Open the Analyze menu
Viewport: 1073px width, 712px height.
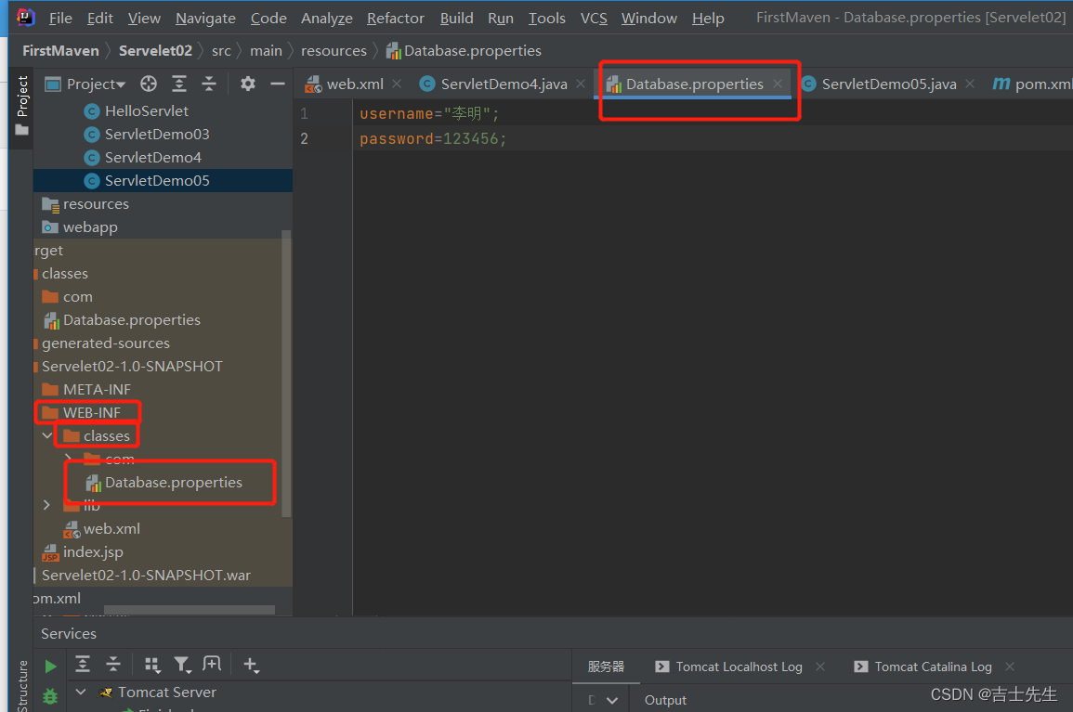(x=326, y=18)
